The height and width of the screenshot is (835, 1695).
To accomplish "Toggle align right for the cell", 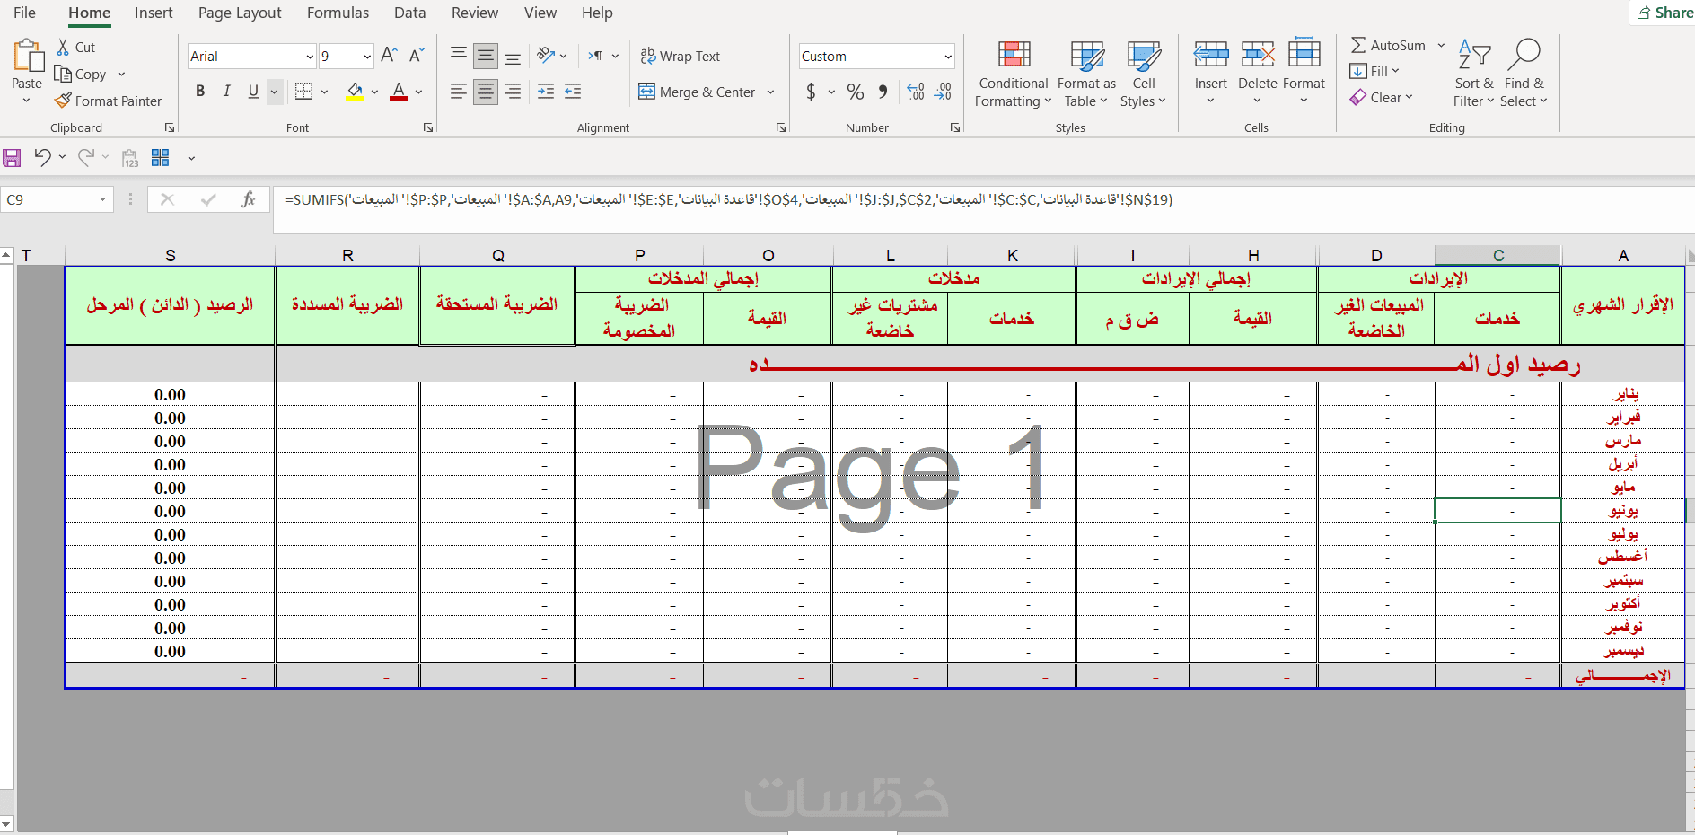I will pos(513,91).
